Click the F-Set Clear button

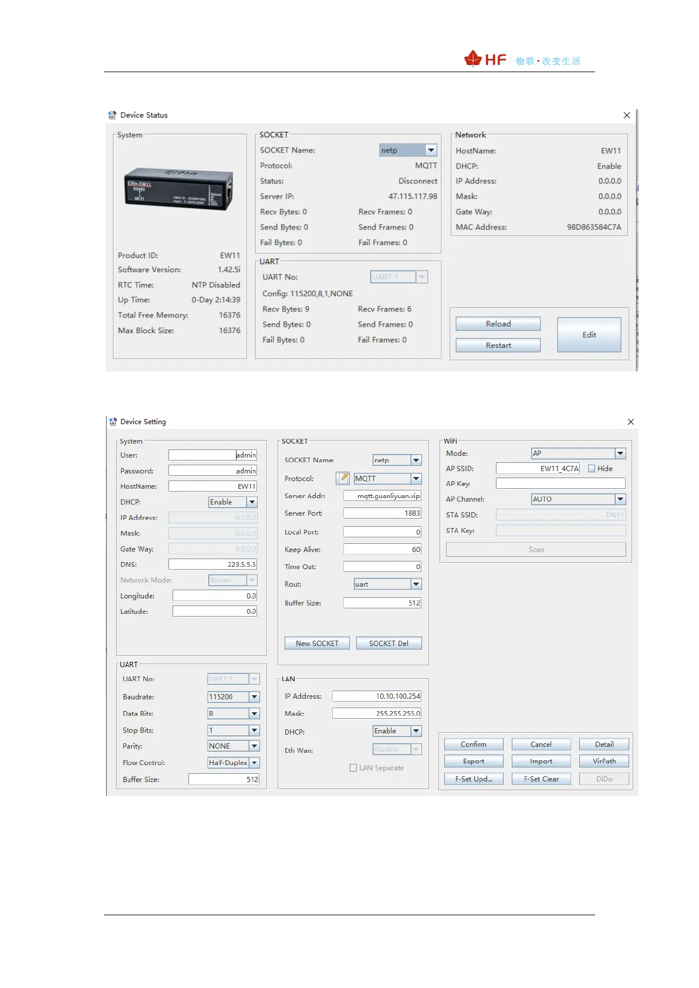[541, 779]
